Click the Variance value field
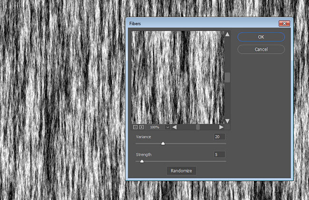 click(x=219, y=137)
